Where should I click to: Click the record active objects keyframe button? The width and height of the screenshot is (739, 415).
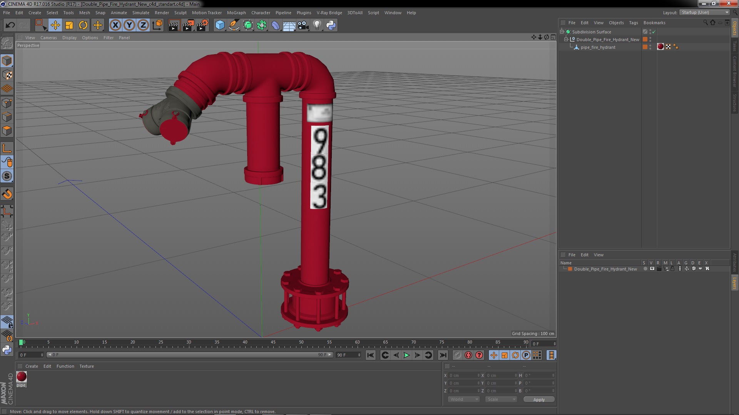click(x=457, y=355)
